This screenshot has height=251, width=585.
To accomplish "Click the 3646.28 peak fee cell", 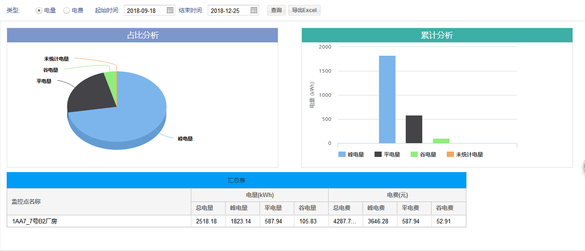I will pos(380,221).
